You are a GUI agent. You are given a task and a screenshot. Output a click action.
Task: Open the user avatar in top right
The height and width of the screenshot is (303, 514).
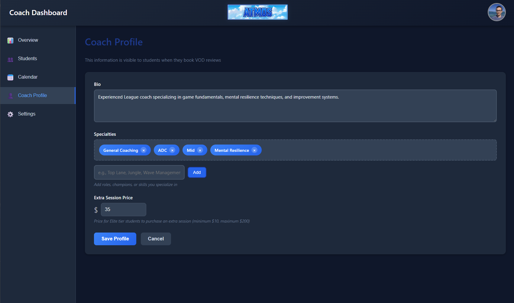[496, 12]
